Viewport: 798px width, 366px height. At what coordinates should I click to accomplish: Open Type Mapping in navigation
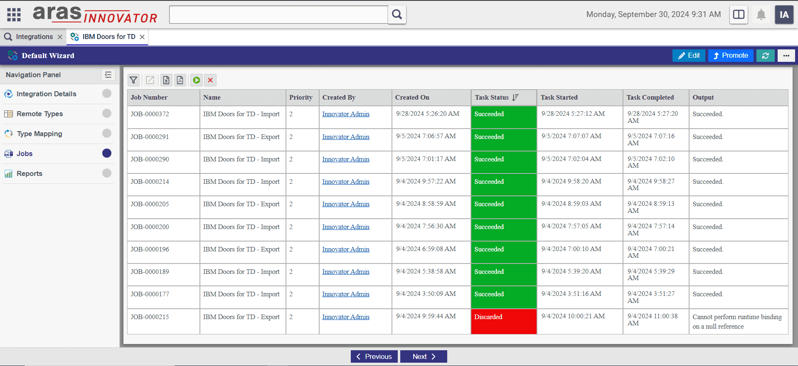[39, 134]
